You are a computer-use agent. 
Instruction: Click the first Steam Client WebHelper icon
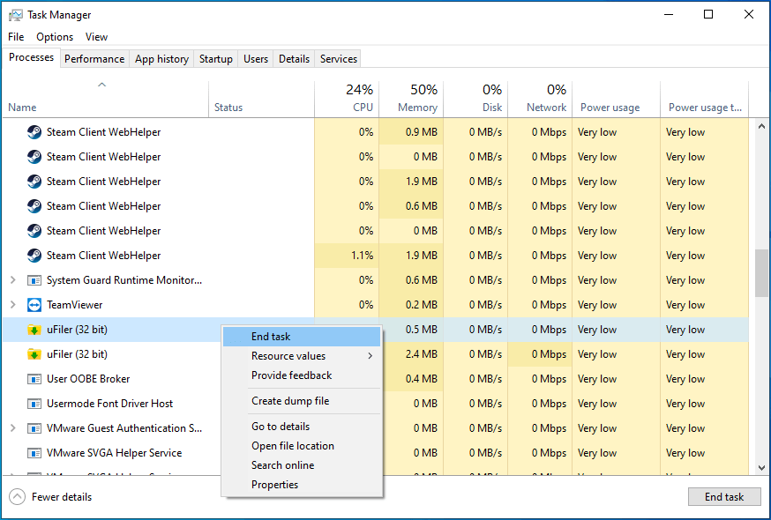tap(34, 132)
